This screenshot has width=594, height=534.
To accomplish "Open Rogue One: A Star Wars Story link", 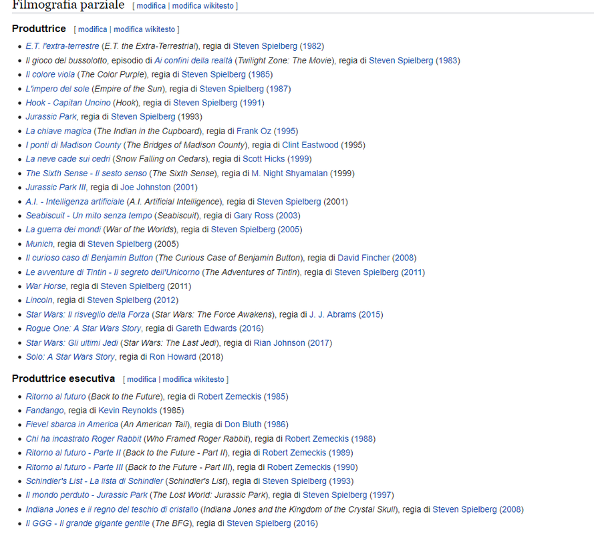I will (83, 328).
